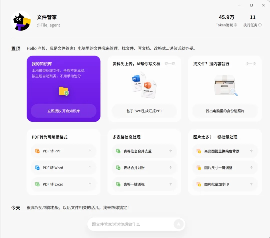The height and width of the screenshot is (238, 270).
Task: Click the 文件管家 avatar icon
Action: pyautogui.click(x=21, y=21)
